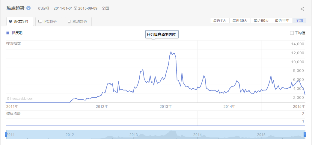Click the 全国 region label

(105, 8)
